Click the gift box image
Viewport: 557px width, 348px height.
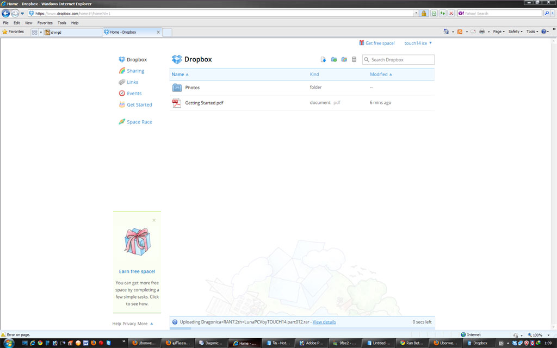137,242
